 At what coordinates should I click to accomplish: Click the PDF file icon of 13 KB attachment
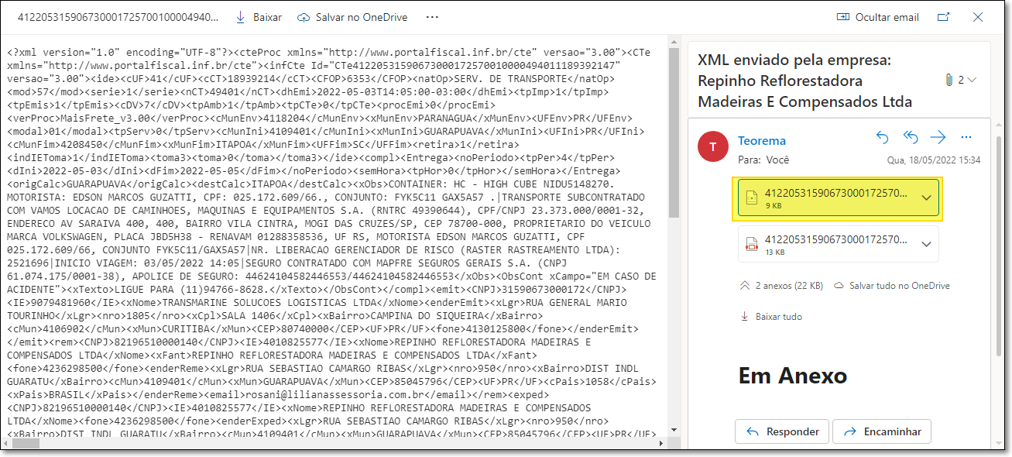tap(751, 245)
